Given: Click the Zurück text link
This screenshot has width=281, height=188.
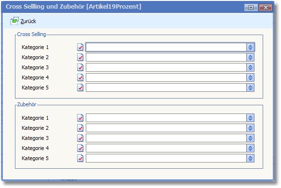Looking at the screenshot, I should [x=28, y=21].
